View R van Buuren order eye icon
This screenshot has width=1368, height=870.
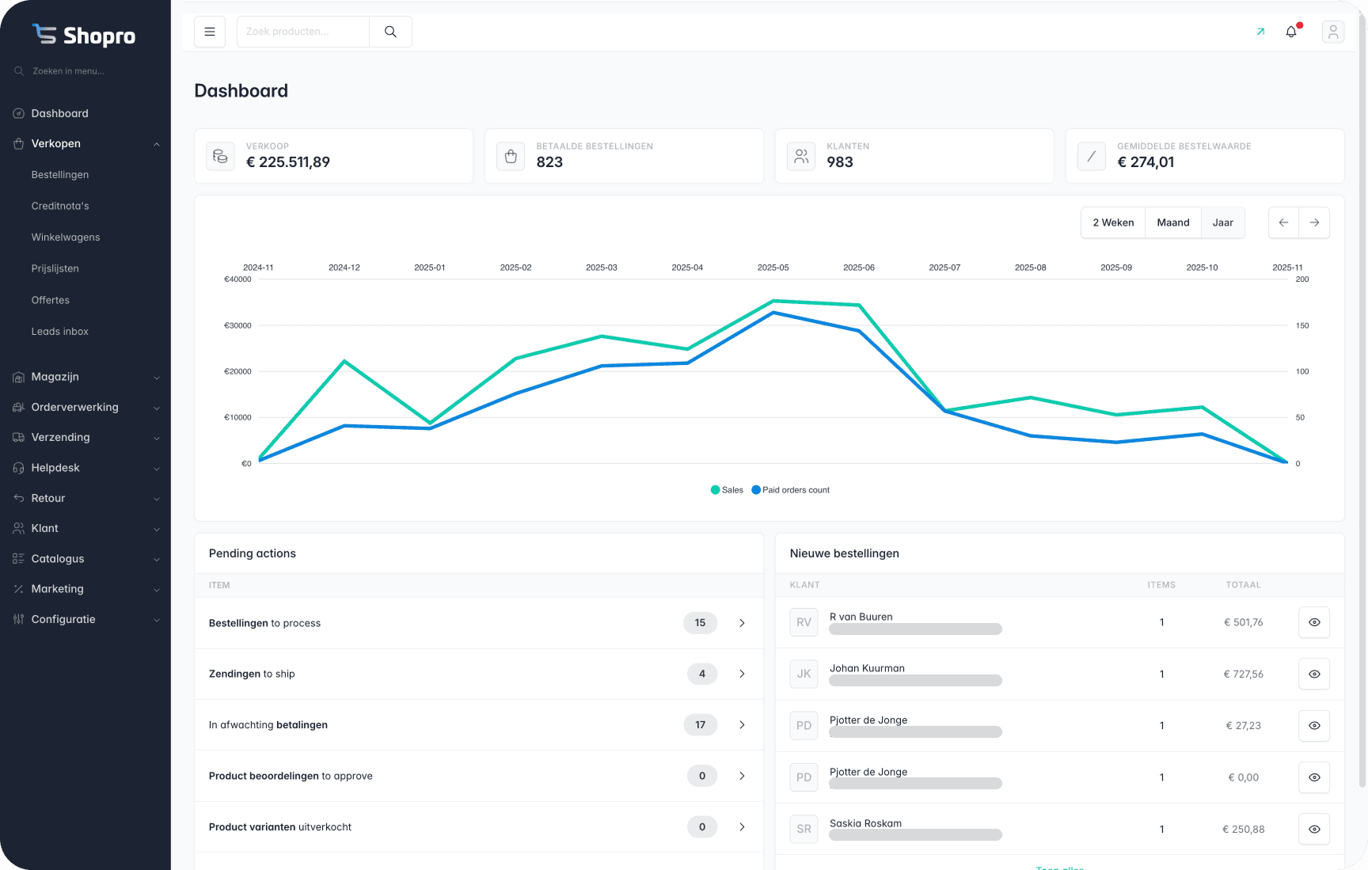point(1314,622)
